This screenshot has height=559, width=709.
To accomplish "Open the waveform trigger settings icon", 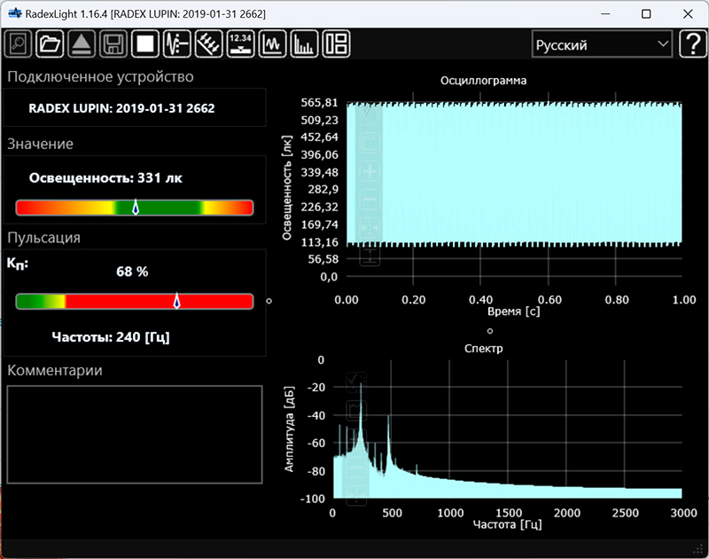I will (x=176, y=43).
